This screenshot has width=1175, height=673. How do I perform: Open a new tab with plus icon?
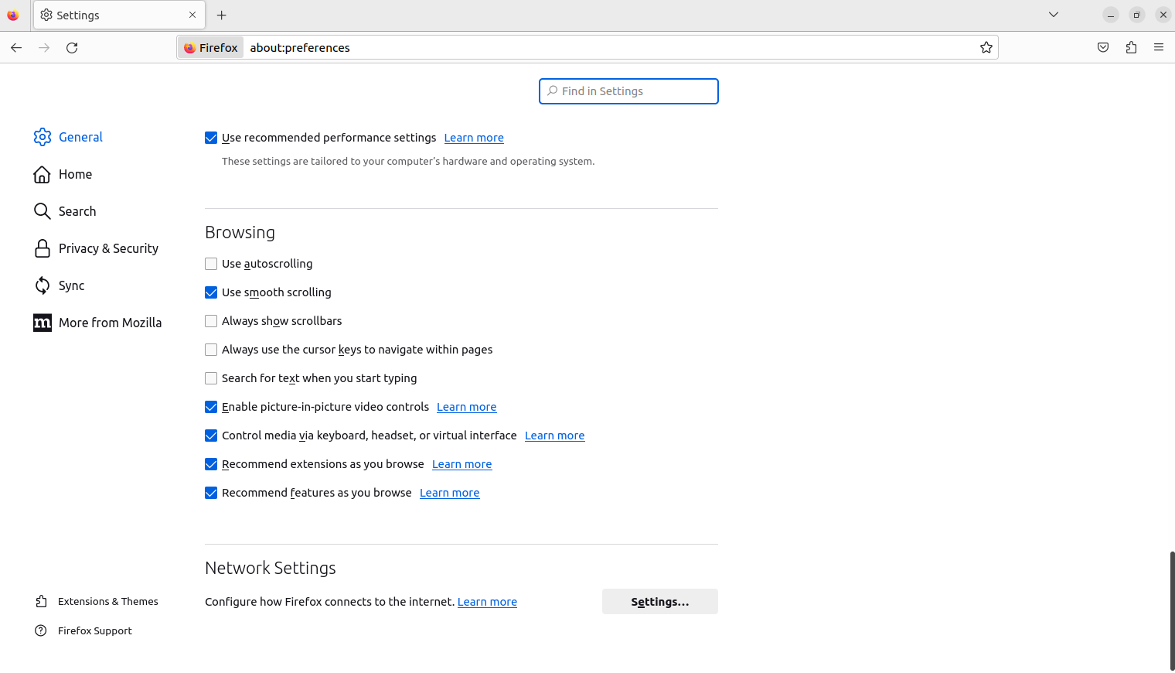coord(222,15)
